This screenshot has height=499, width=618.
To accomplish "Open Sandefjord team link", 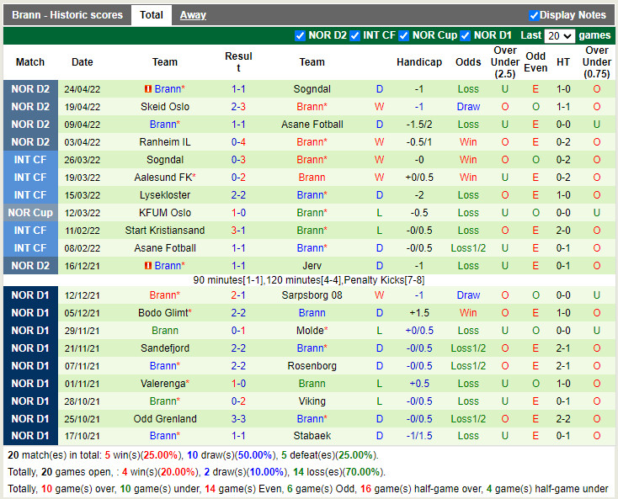I will [165, 348].
